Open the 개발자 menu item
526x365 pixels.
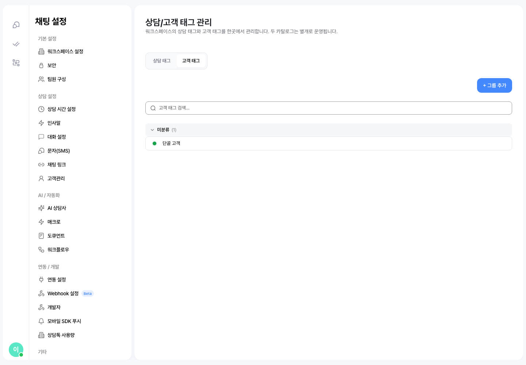80,307
